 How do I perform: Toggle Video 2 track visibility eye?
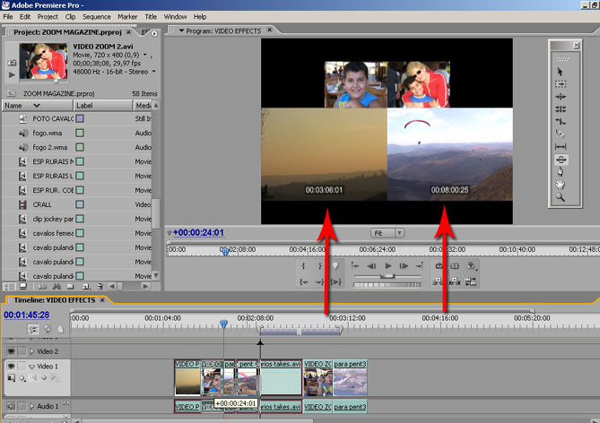tap(11, 351)
